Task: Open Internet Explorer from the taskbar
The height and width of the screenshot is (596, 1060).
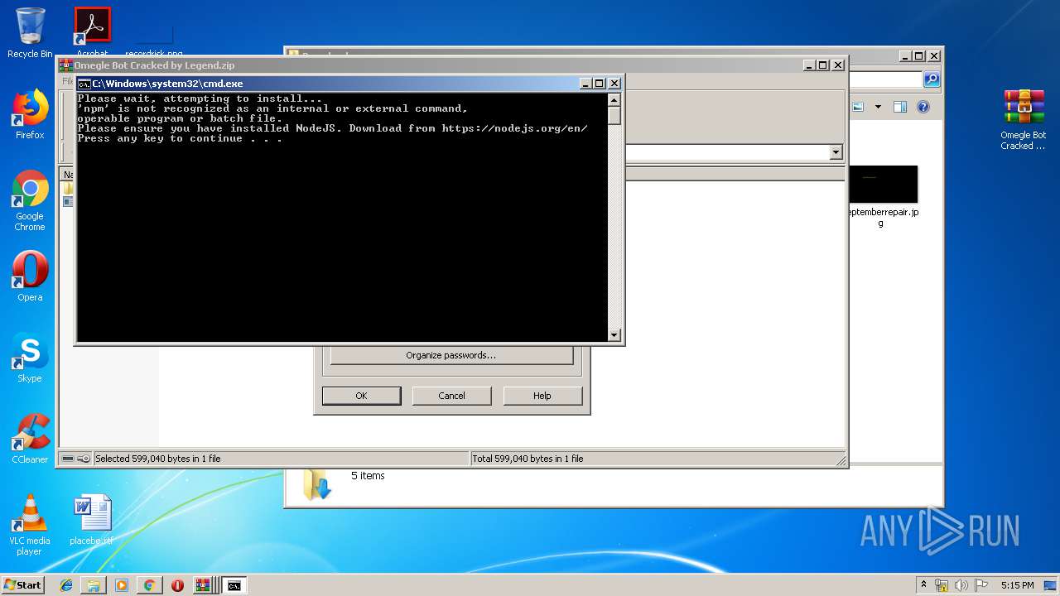Action: pos(66,585)
